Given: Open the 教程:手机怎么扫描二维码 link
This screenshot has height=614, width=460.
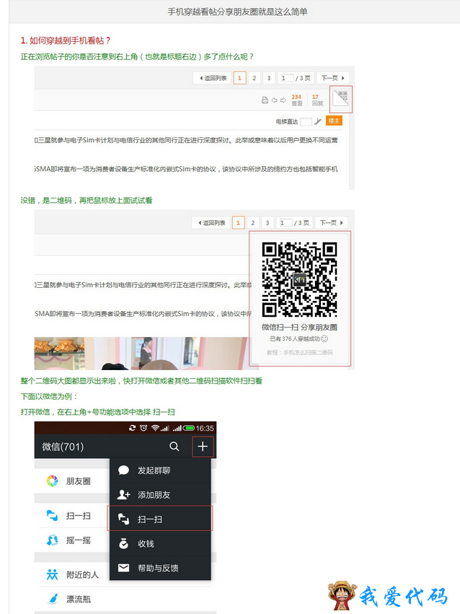Looking at the screenshot, I should (x=300, y=352).
